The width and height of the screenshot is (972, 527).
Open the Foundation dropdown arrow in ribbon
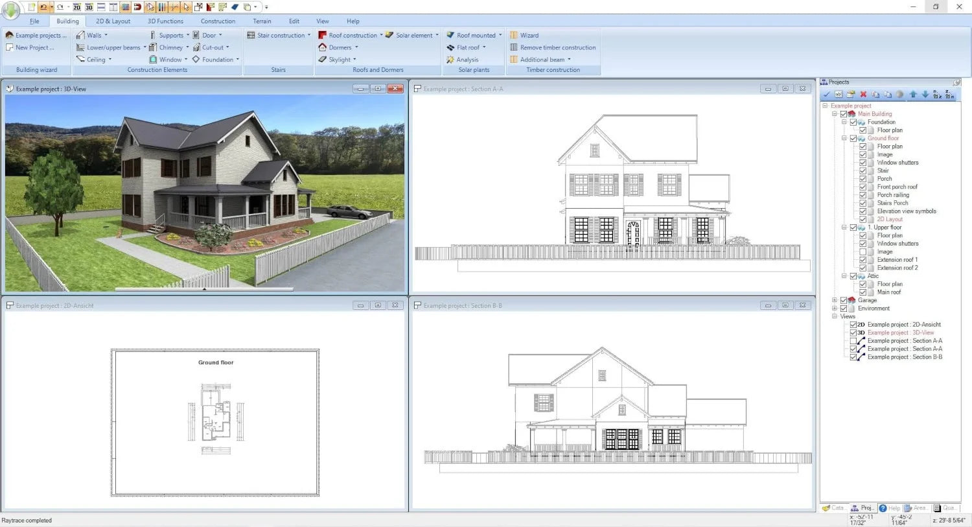pyautogui.click(x=238, y=60)
